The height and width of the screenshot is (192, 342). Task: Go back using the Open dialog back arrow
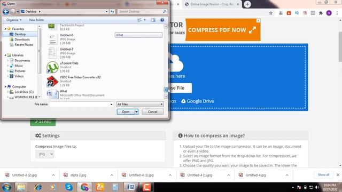pyautogui.click(x=6, y=12)
